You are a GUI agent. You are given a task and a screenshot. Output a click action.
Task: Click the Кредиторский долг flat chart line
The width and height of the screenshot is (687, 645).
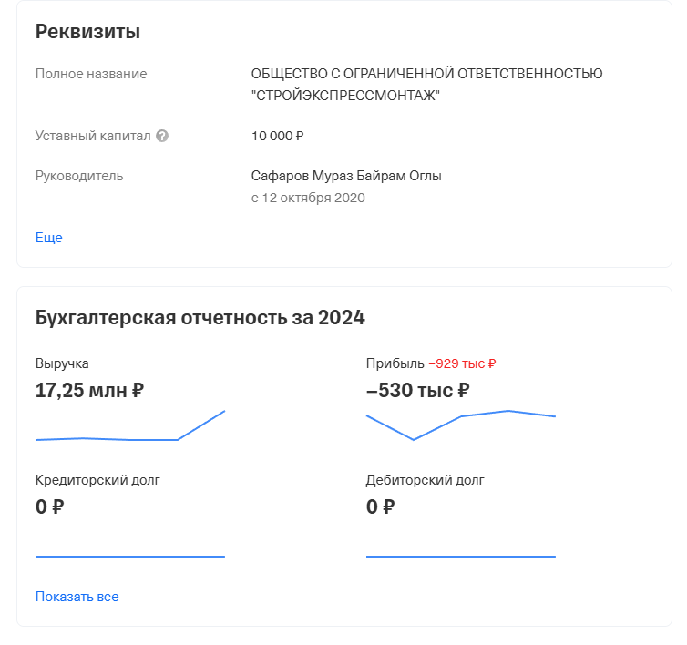(130, 555)
